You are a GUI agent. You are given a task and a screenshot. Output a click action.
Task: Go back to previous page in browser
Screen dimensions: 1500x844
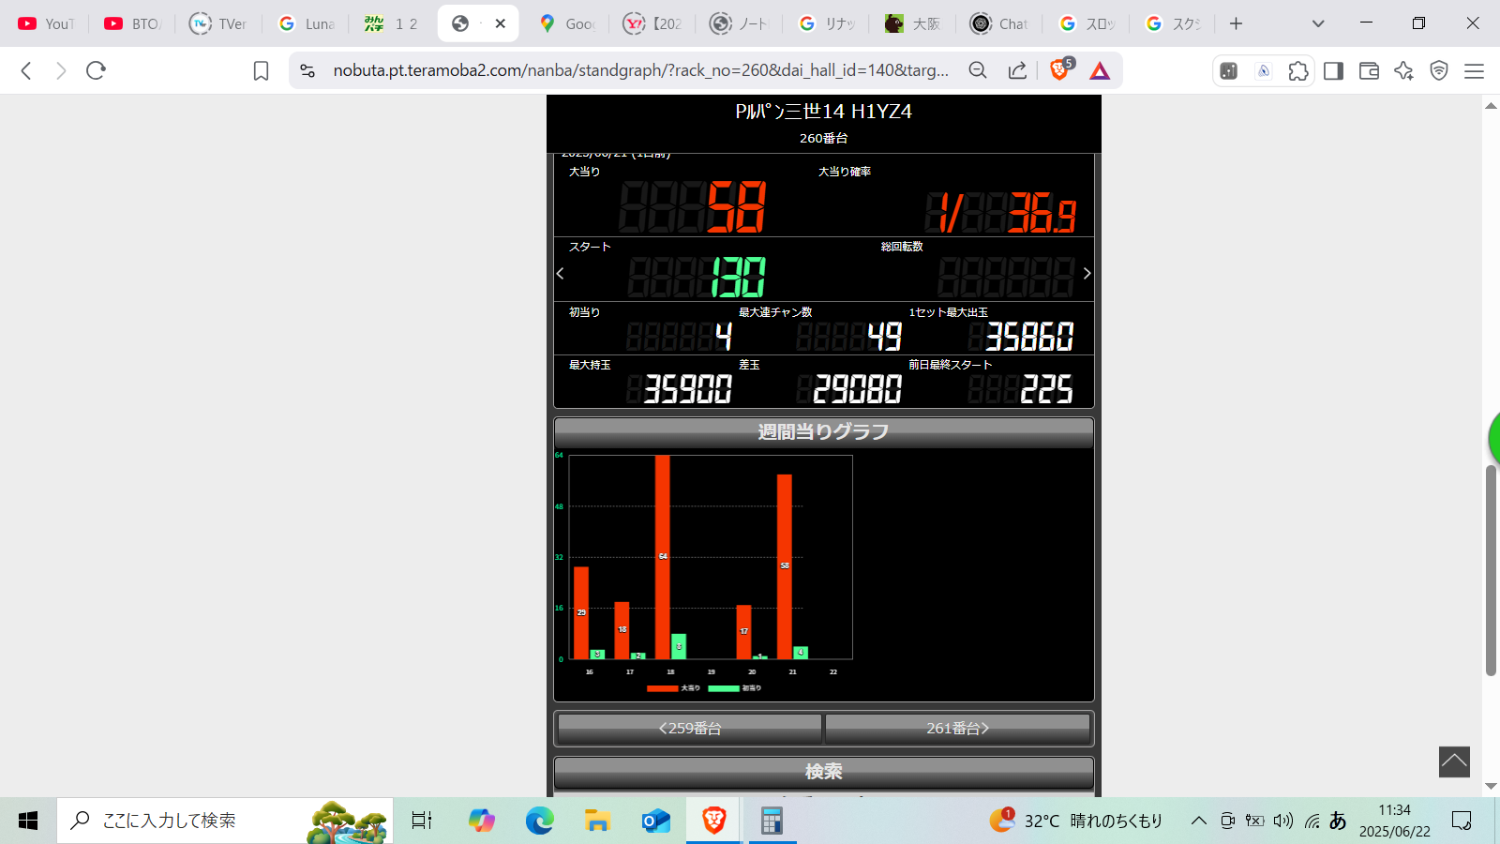pos(26,70)
